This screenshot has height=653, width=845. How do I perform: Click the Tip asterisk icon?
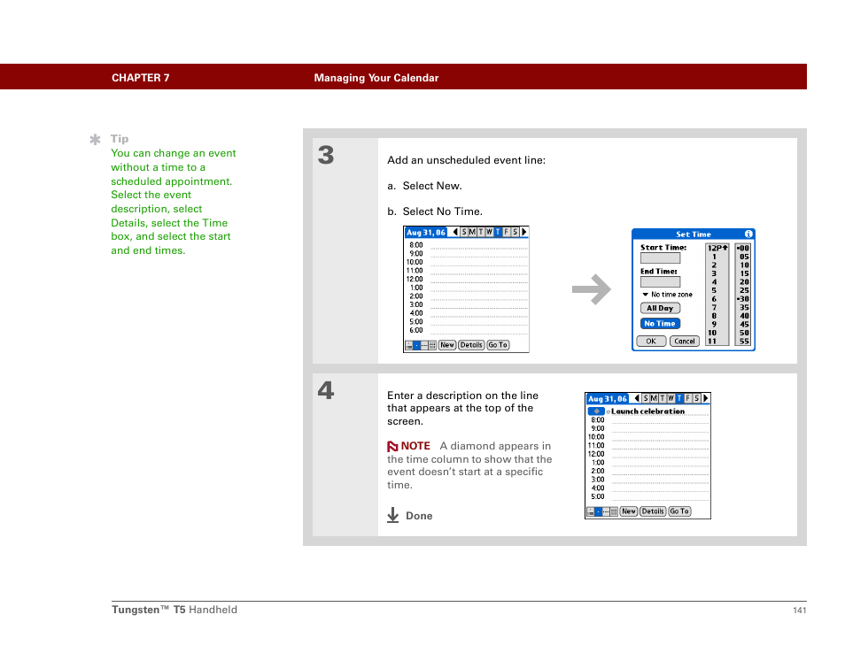pyautogui.click(x=95, y=140)
